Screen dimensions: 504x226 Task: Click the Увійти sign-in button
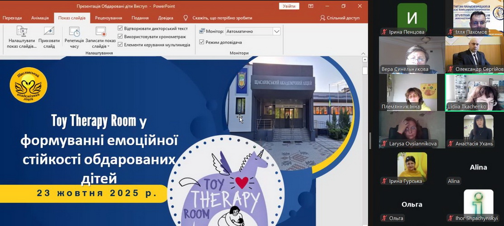pos(289,6)
